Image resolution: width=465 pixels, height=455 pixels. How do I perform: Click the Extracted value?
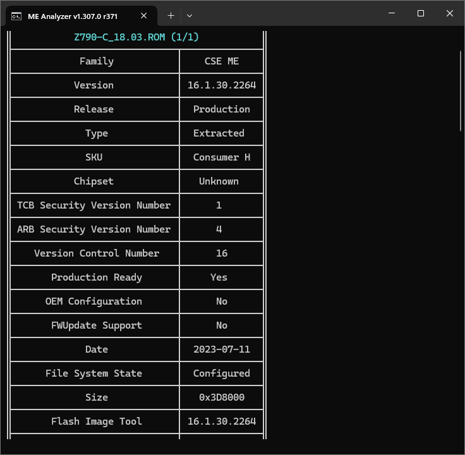(x=219, y=133)
